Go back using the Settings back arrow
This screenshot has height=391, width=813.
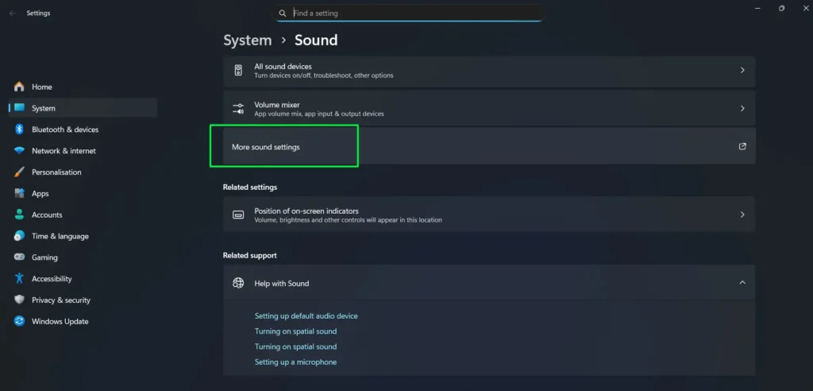click(13, 13)
